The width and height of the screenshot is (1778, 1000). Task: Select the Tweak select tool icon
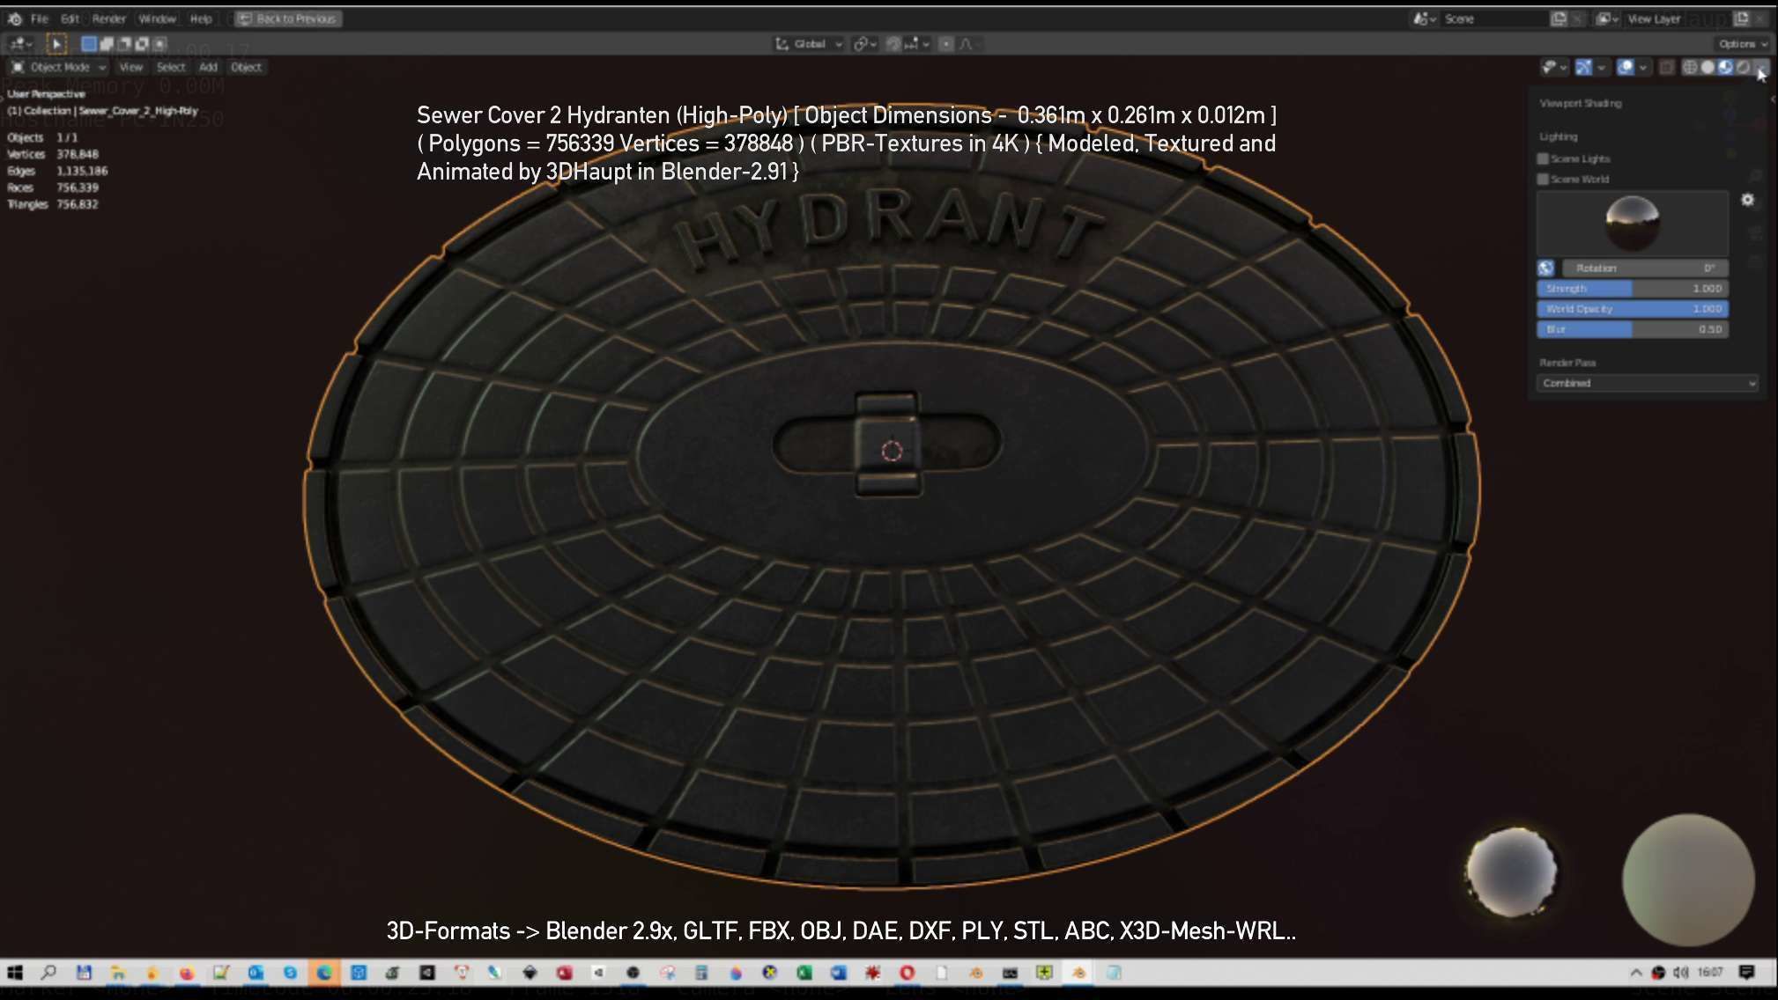coord(56,43)
